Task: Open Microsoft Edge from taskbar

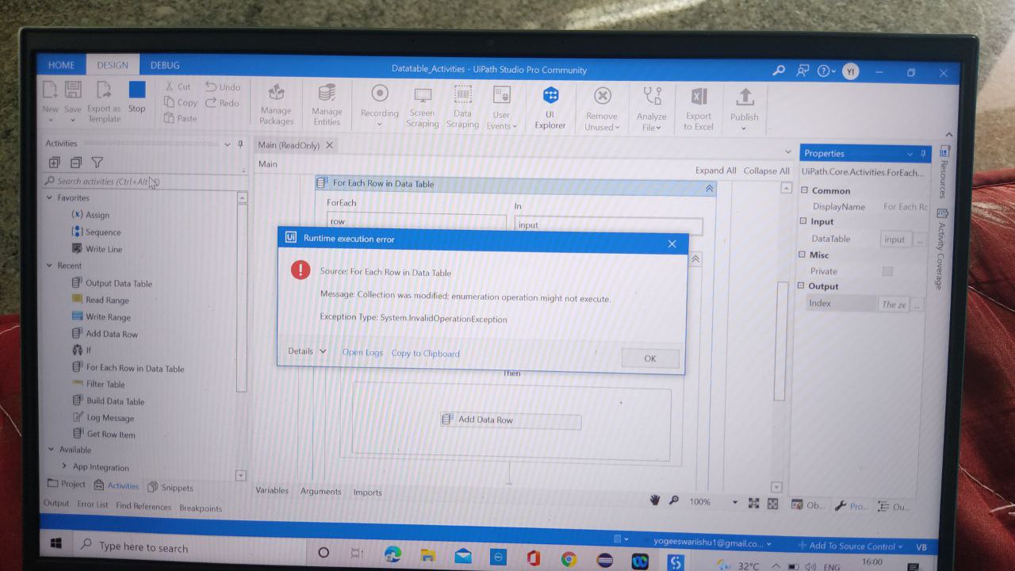Action: click(x=393, y=554)
